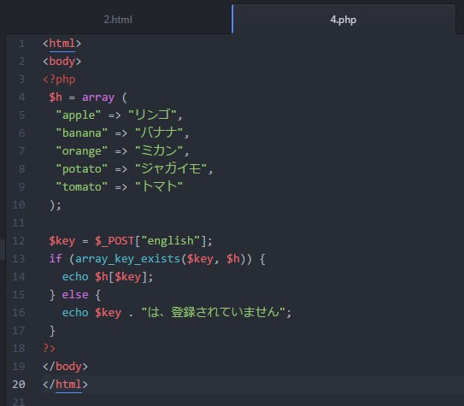Click the echo statement on line 14
The width and height of the screenshot is (464, 406).
(75, 277)
